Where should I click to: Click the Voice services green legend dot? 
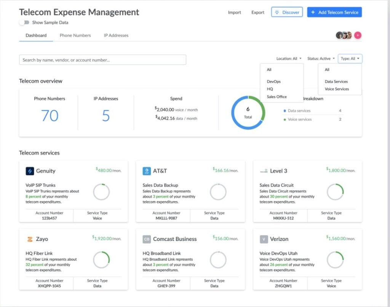pyautogui.click(x=285, y=119)
